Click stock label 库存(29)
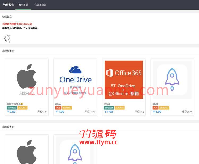The image size is (199, 164). point(42,112)
